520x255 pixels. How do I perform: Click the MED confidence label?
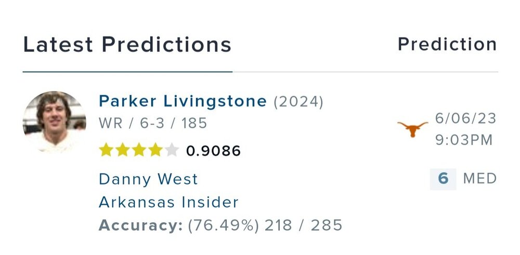click(x=480, y=179)
